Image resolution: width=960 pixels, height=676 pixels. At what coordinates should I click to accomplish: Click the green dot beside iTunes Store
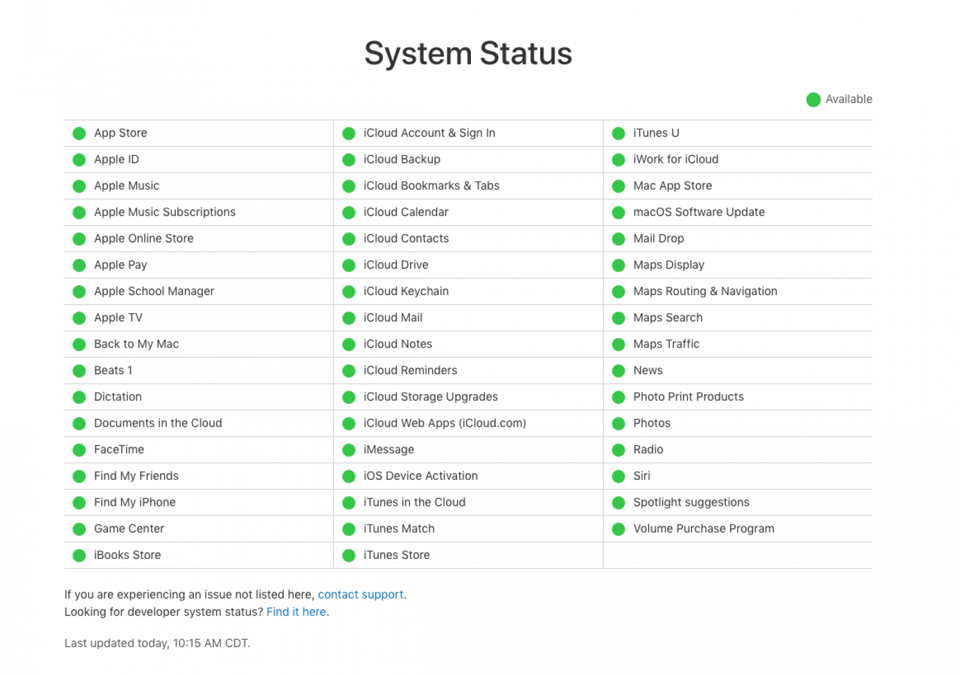pyautogui.click(x=349, y=555)
